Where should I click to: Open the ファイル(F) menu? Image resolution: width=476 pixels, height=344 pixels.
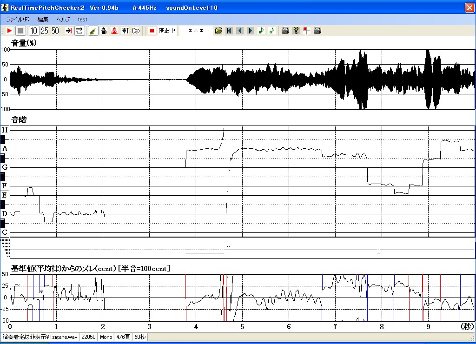pos(18,20)
